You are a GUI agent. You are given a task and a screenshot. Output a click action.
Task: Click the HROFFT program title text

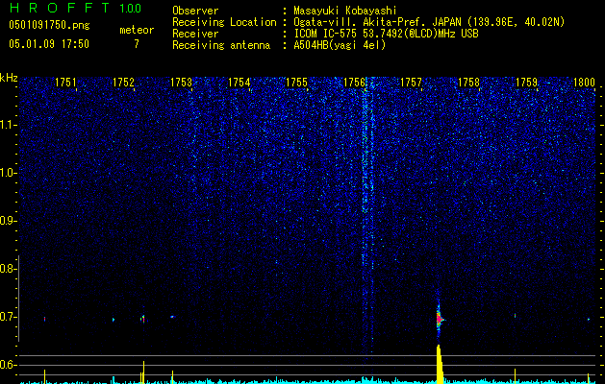pyautogui.click(x=60, y=8)
